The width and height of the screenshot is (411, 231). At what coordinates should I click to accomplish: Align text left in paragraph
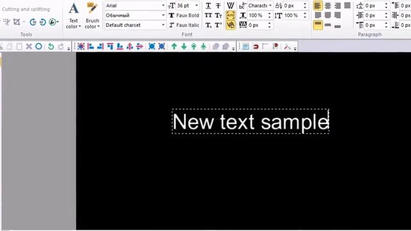click(318, 6)
